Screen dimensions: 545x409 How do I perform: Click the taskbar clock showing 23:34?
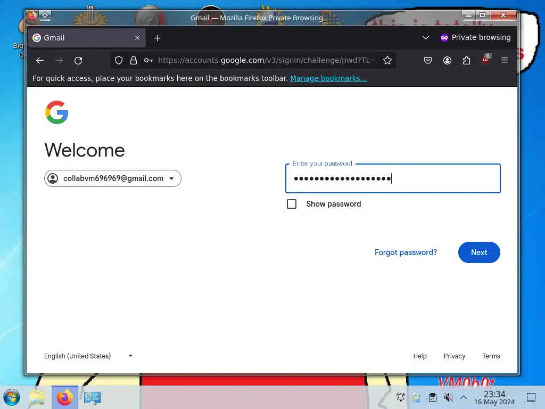pos(494,397)
